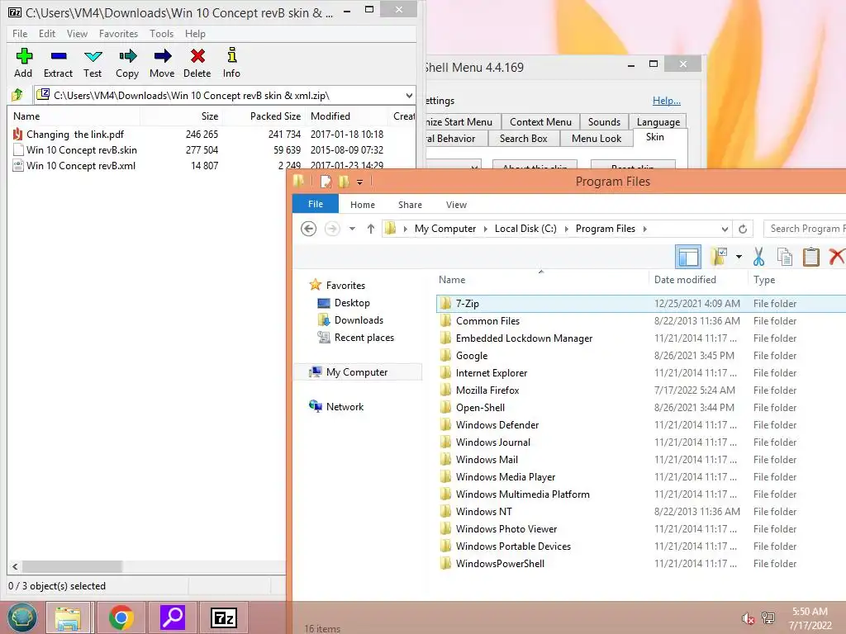Screen dimensions: 846x634
Task: Select My Computer in navigation pane
Action: point(357,372)
